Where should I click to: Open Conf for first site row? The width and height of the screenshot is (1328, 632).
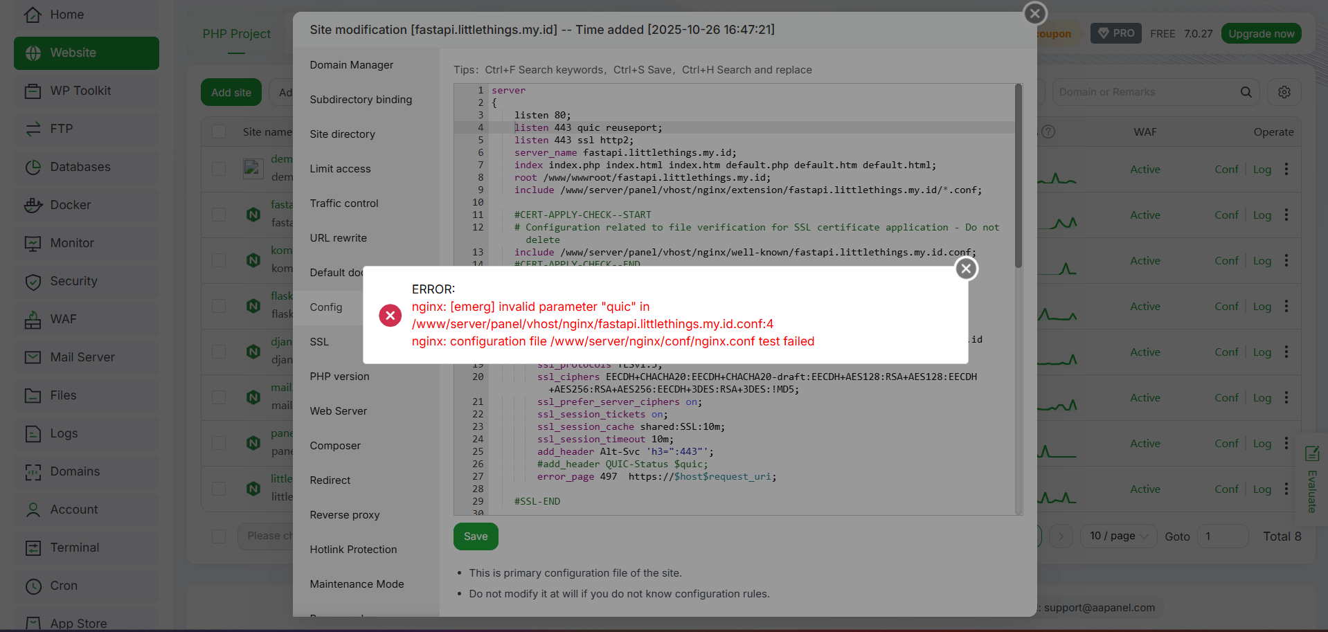[x=1226, y=170]
